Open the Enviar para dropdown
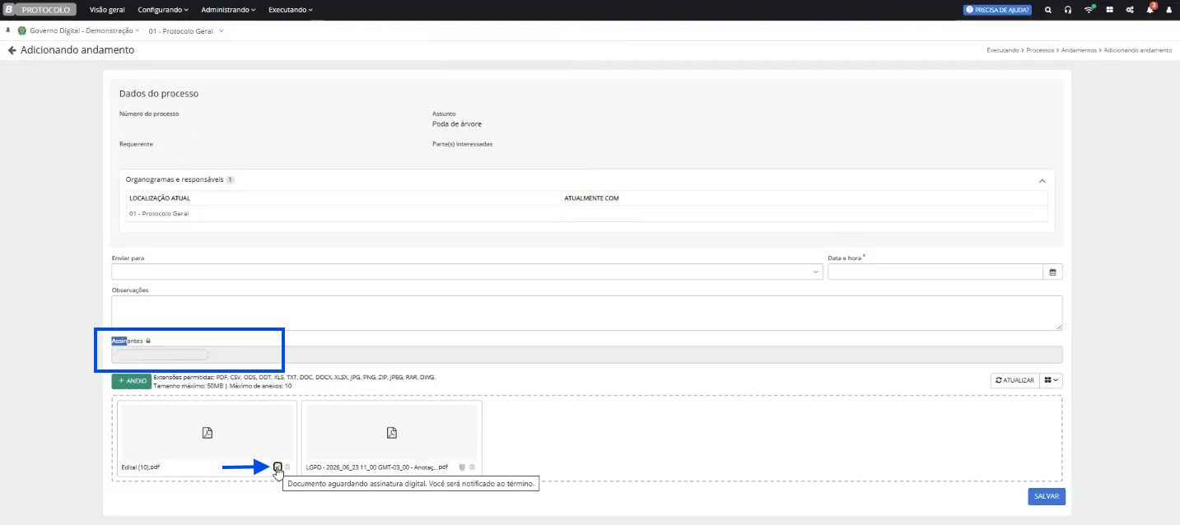This screenshot has width=1180, height=525. click(467, 272)
